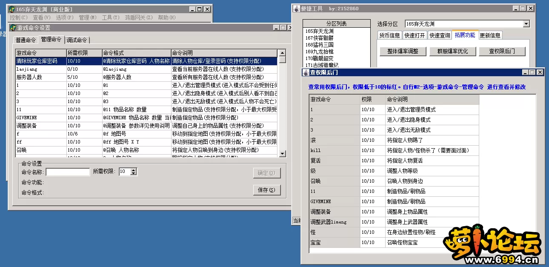The height and width of the screenshot is (267, 549).
Task: Click the 群服爆率优化 button
Action: pyautogui.click(x=452, y=51)
